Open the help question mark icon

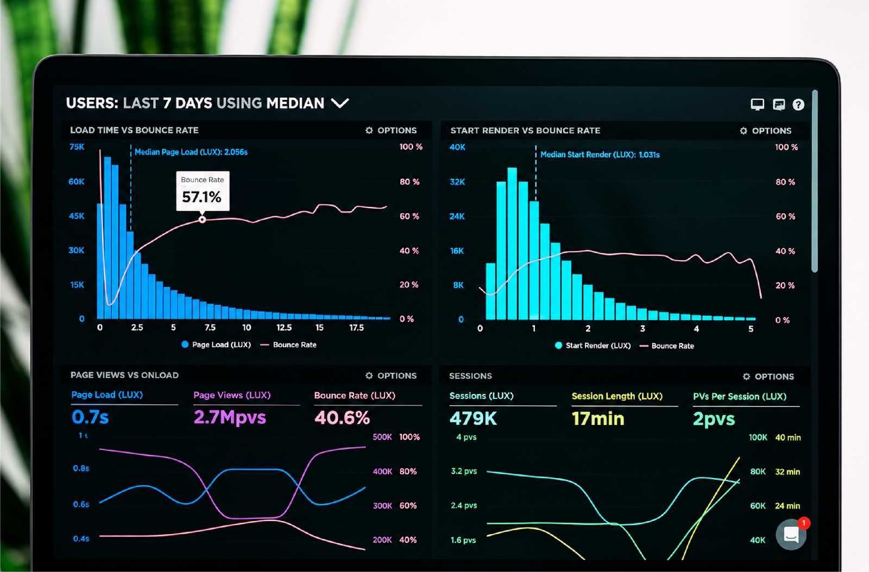tap(798, 105)
